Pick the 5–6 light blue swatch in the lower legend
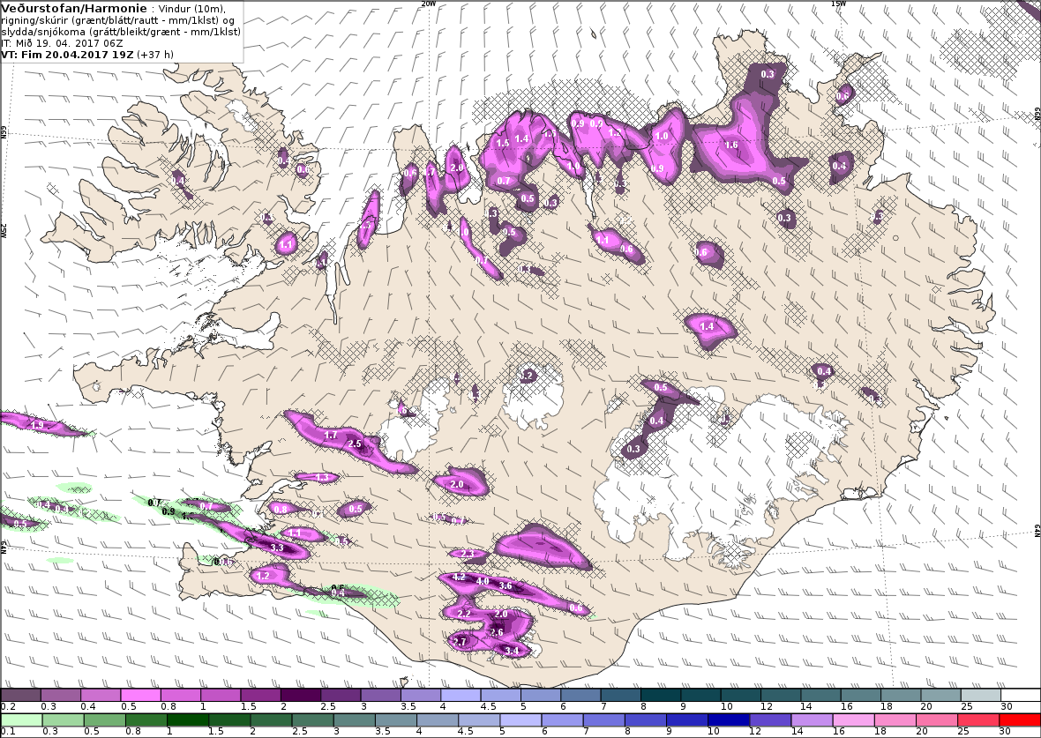The width and height of the screenshot is (1041, 738). point(520,720)
